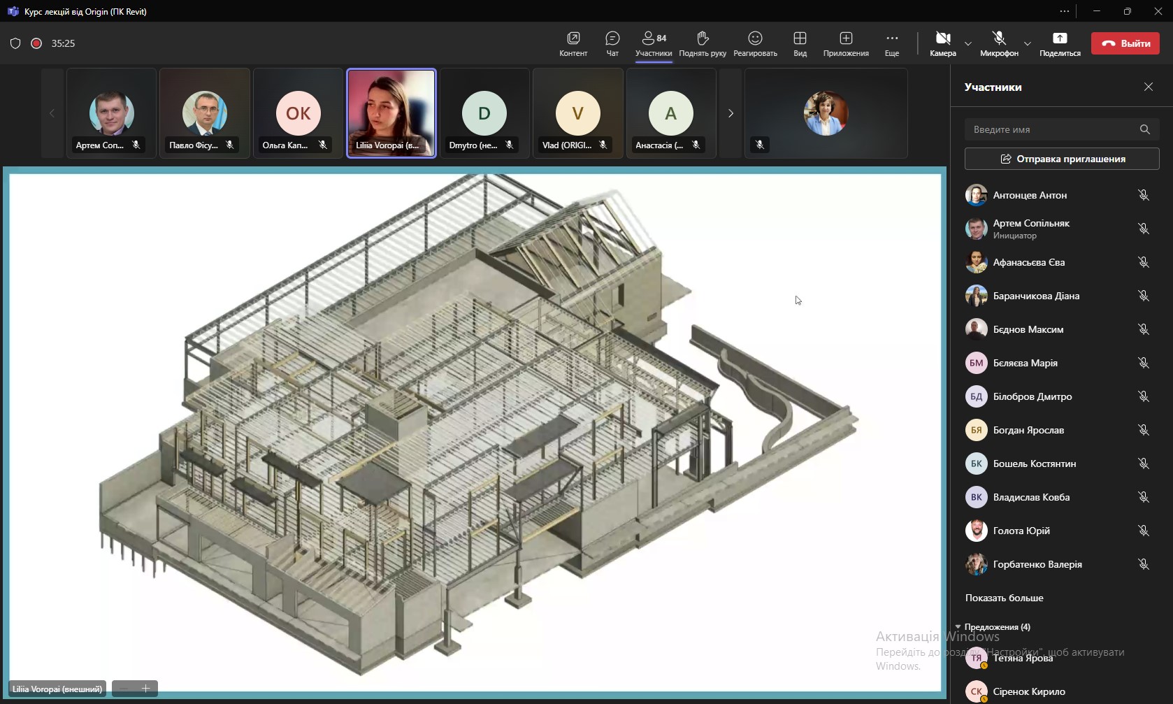This screenshot has height=704, width=1173.
Task: Click Поднять руку hand icon
Action: click(x=703, y=38)
